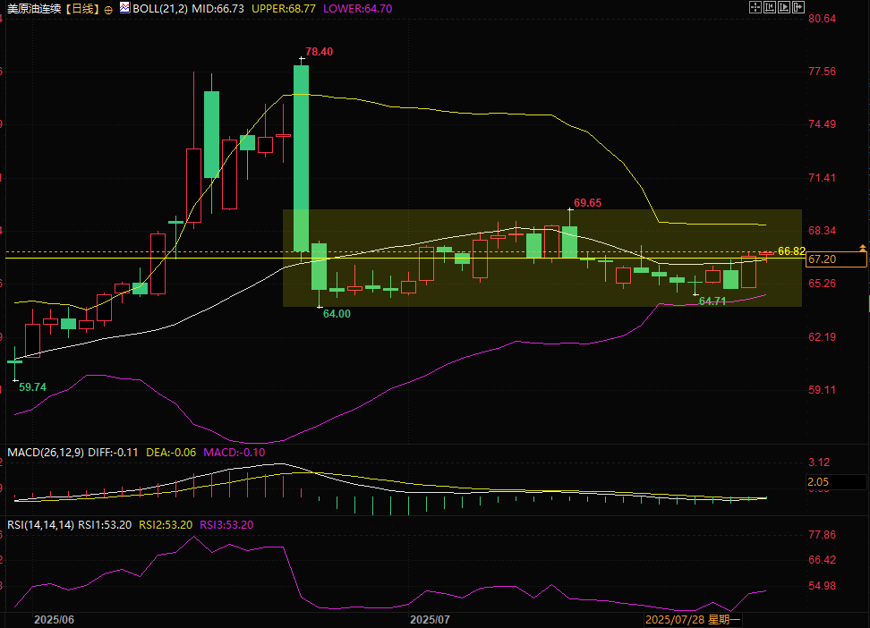Screen dimensions: 870x628
Task: Click the 64.71 low price label
Action: point(712,301)
